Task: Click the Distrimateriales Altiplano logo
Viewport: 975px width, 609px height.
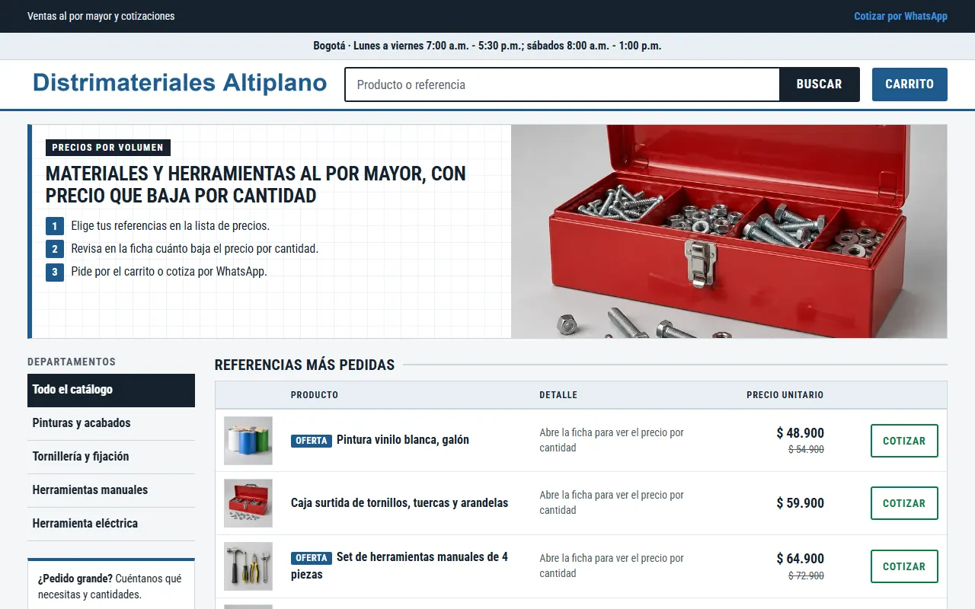Action: [180, 82]
